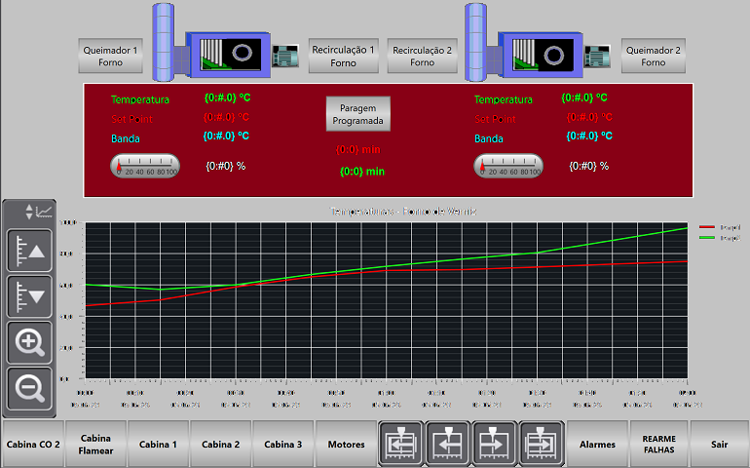Step the trend cursor left

[448, 443]
